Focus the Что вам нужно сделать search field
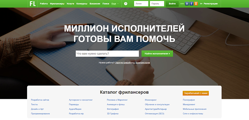 click(107, 54)
